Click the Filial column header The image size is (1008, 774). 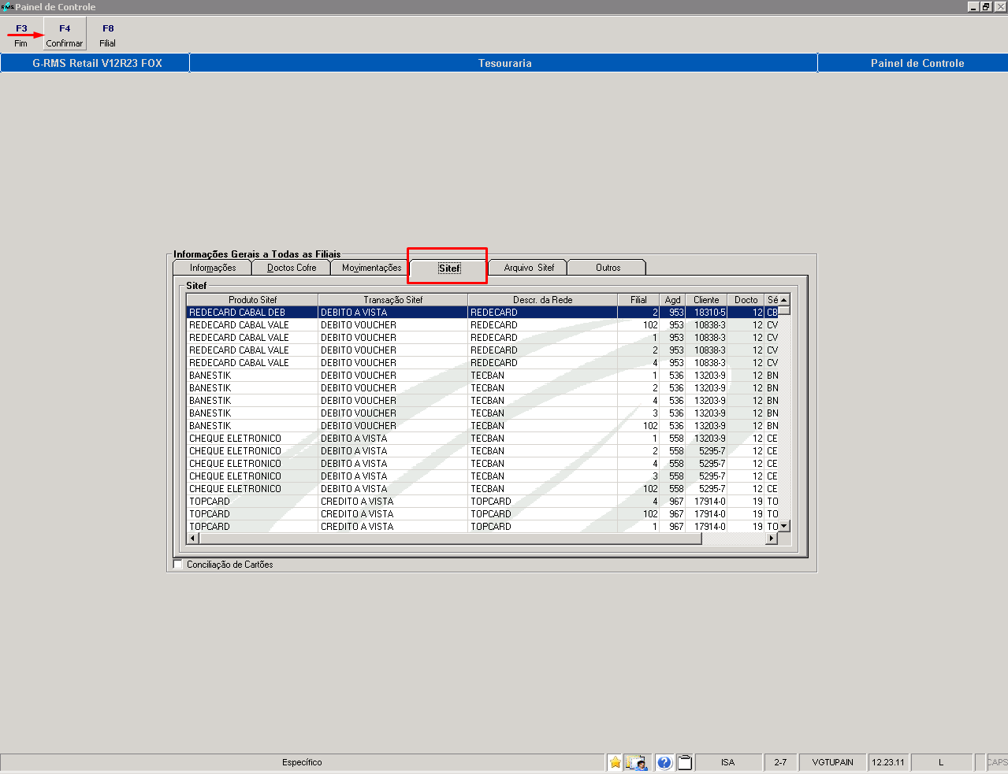point(638,299)
